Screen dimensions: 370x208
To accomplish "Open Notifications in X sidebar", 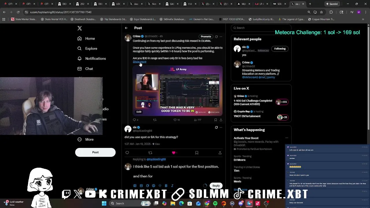I will point(92,58).
